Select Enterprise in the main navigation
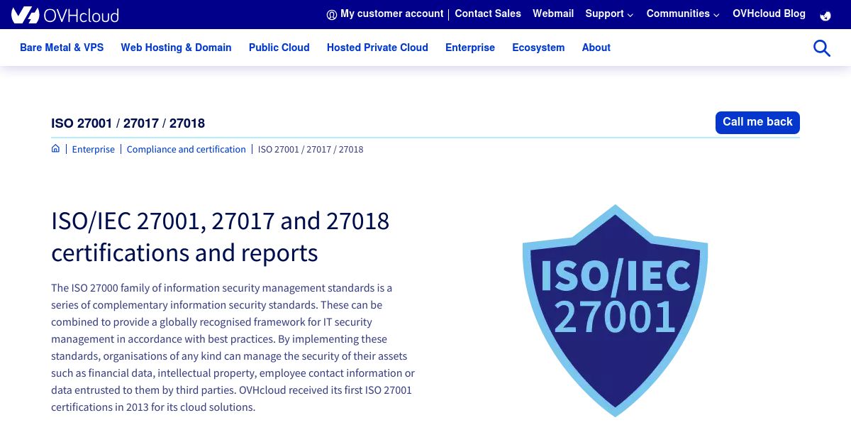Image resolution: width=851 pixels, height=447 pixels. point(470,48)
